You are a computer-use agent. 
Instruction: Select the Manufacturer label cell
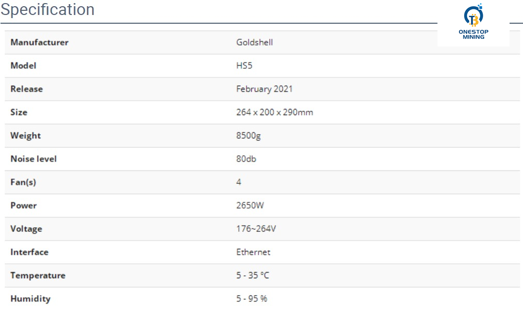(x=39, y=42)
